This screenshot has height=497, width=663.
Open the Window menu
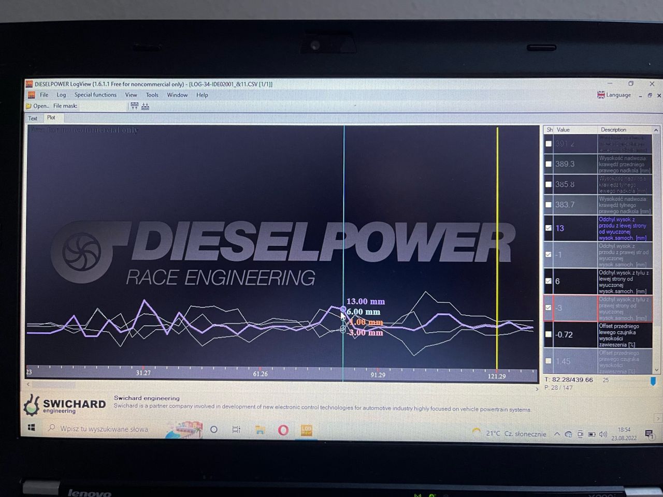click(177, 95)
